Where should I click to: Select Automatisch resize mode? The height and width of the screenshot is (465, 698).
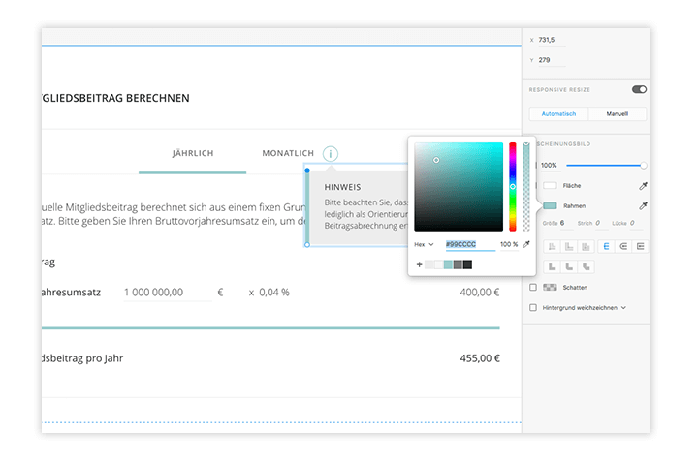tap(558, 113)
